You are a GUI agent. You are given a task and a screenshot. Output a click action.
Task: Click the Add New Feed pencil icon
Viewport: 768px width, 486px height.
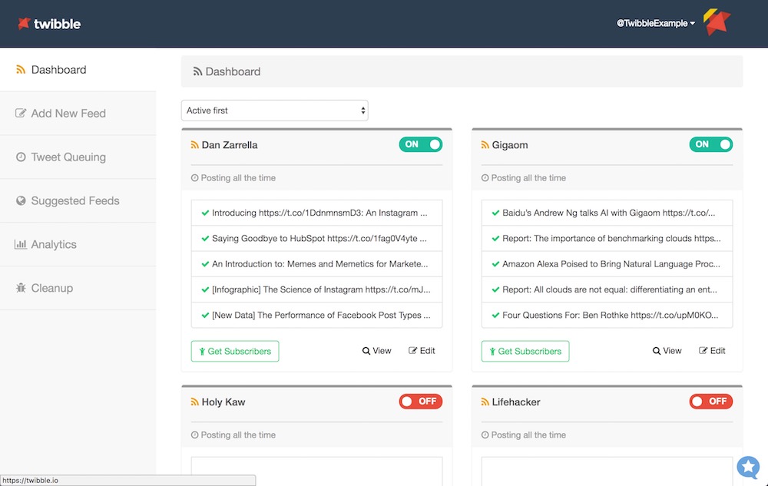(21, 113)
